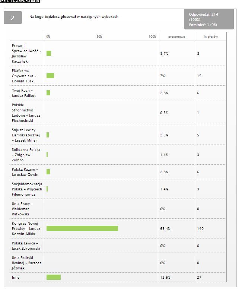Select the ile głosów column header
The image size is (242, 291).
[x=210, y=37]
